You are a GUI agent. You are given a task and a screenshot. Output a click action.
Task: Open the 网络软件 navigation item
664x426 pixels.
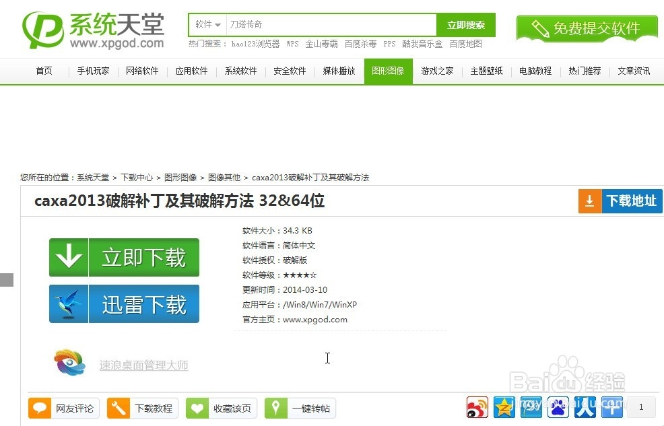pyautogui.click(x=142, y=71)
